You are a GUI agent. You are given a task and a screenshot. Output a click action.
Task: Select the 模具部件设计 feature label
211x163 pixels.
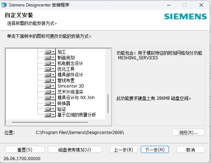point(70,75)
